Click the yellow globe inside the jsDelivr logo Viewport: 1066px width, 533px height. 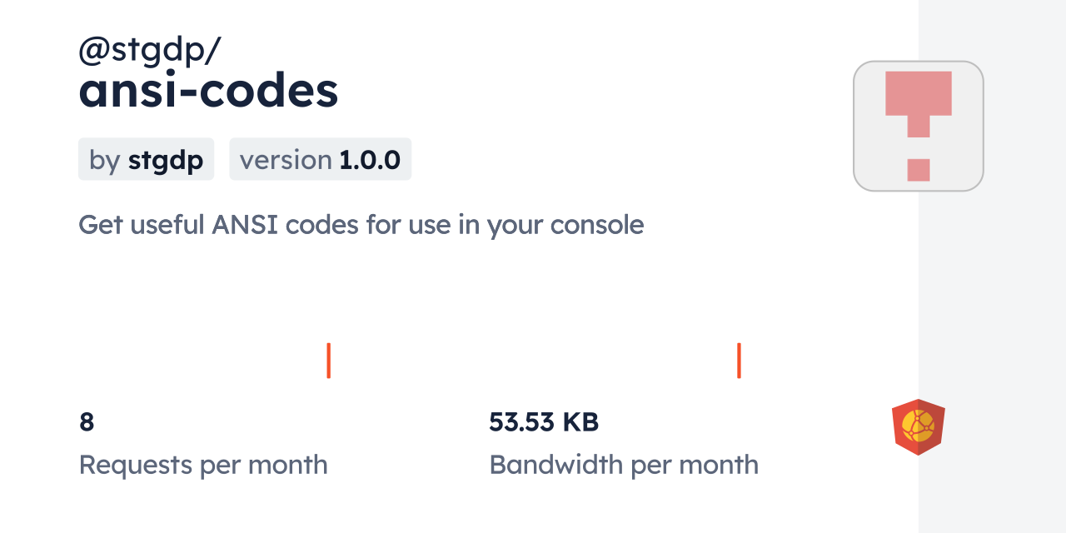pyautogui.click(x=919, y=426)
